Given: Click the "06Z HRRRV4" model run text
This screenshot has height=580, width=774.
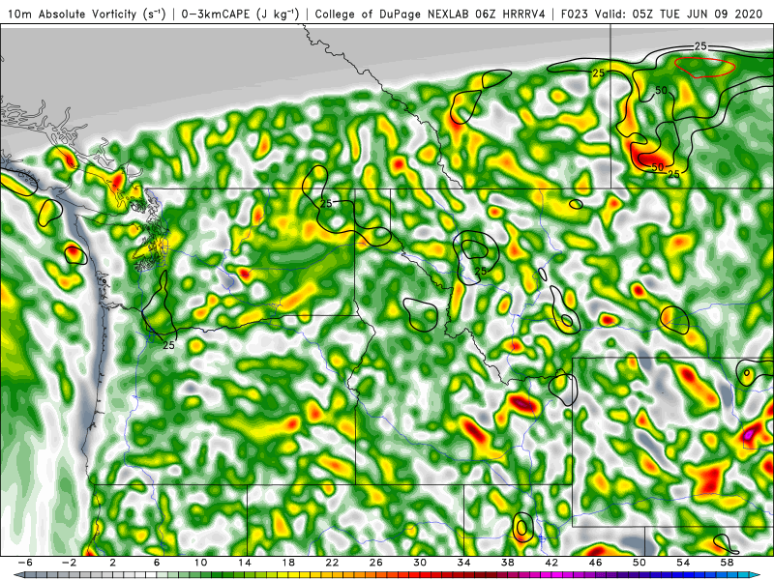Looking at the screenshot, I should [511, 14].
